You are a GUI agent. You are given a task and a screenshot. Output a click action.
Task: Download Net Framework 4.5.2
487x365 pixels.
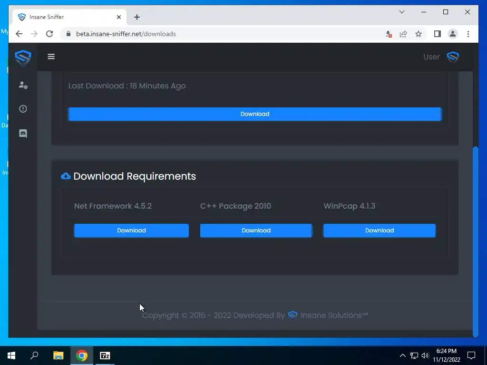click(131, 231)
